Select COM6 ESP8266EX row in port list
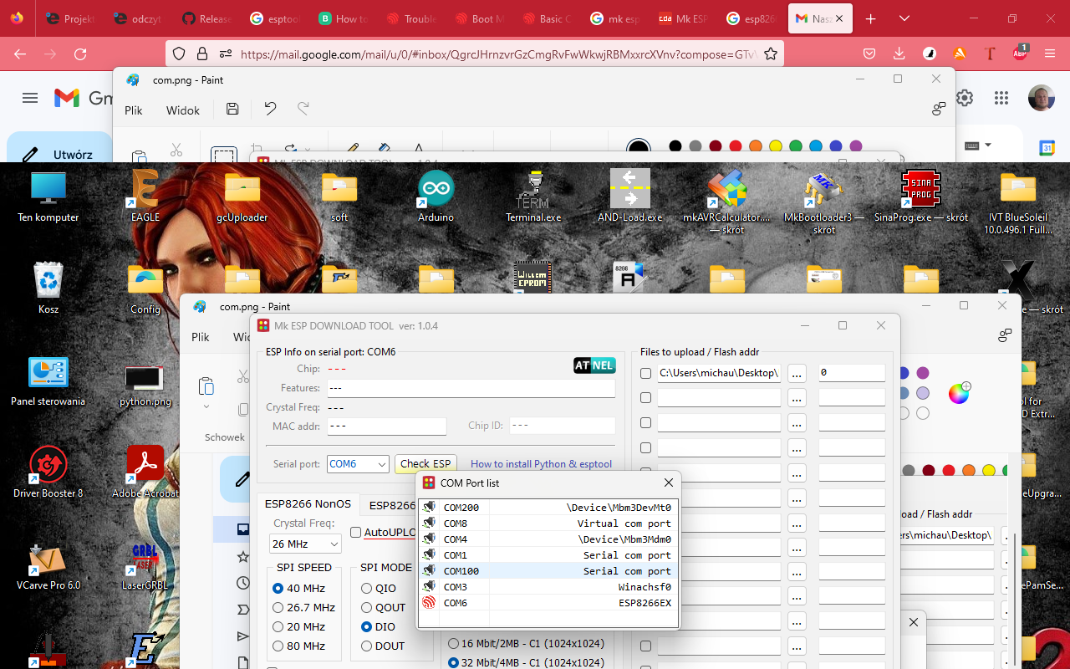 click(x=548, y=602)
